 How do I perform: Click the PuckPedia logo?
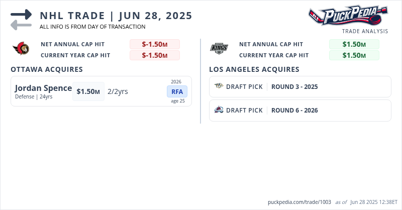(x=348, y=15)
